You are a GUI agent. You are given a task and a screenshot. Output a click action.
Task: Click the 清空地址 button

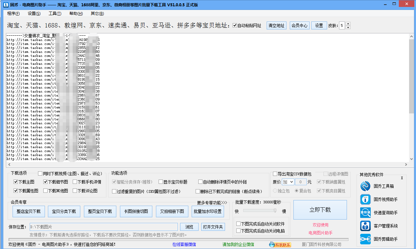(277, 25)
